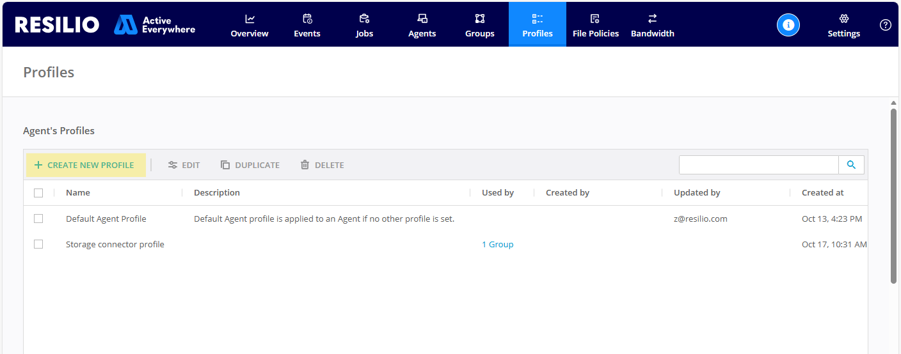Go to Events calendar icon
This screenshot has width=901, height=354.
[x=307, y=19]
